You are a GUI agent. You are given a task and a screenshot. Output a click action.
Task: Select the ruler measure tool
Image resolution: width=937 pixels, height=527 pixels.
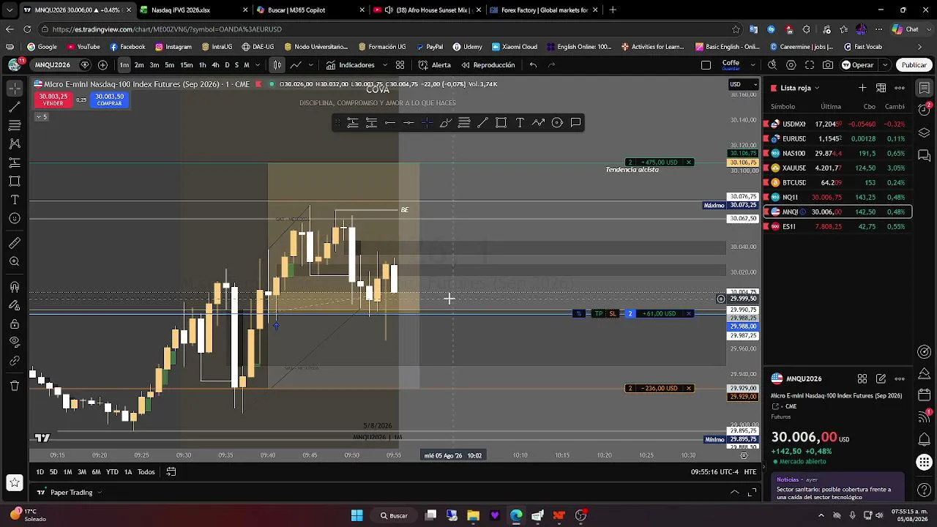(15, 243)
